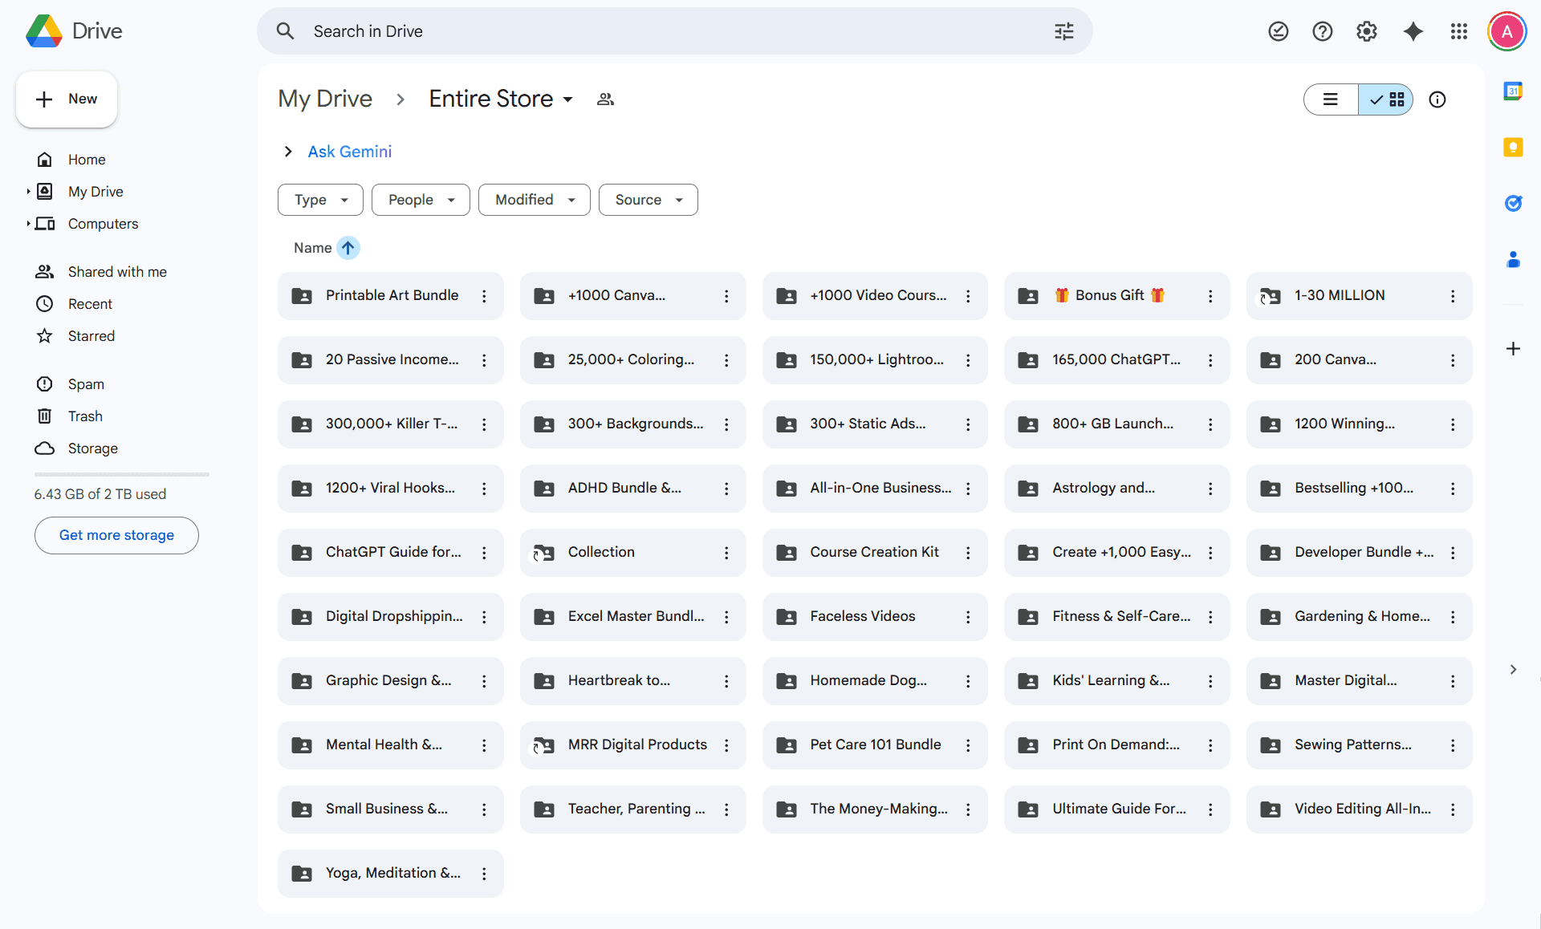The height and width of the screenshot is (929, 1541).
Task: Go to Shared with me
Action: point(117,272)
